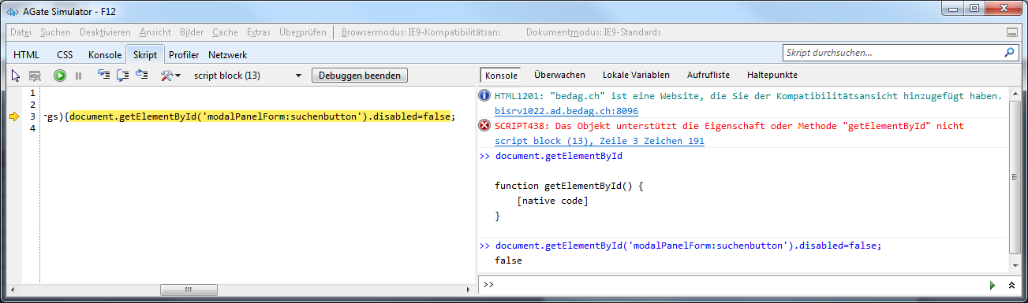Focus the console command input field

[x=740, y=284]
